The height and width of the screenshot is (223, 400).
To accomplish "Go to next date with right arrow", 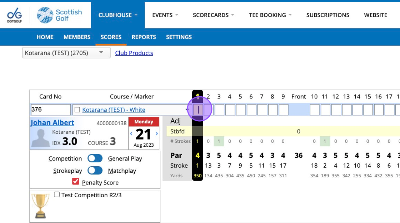I will [157, 133].
